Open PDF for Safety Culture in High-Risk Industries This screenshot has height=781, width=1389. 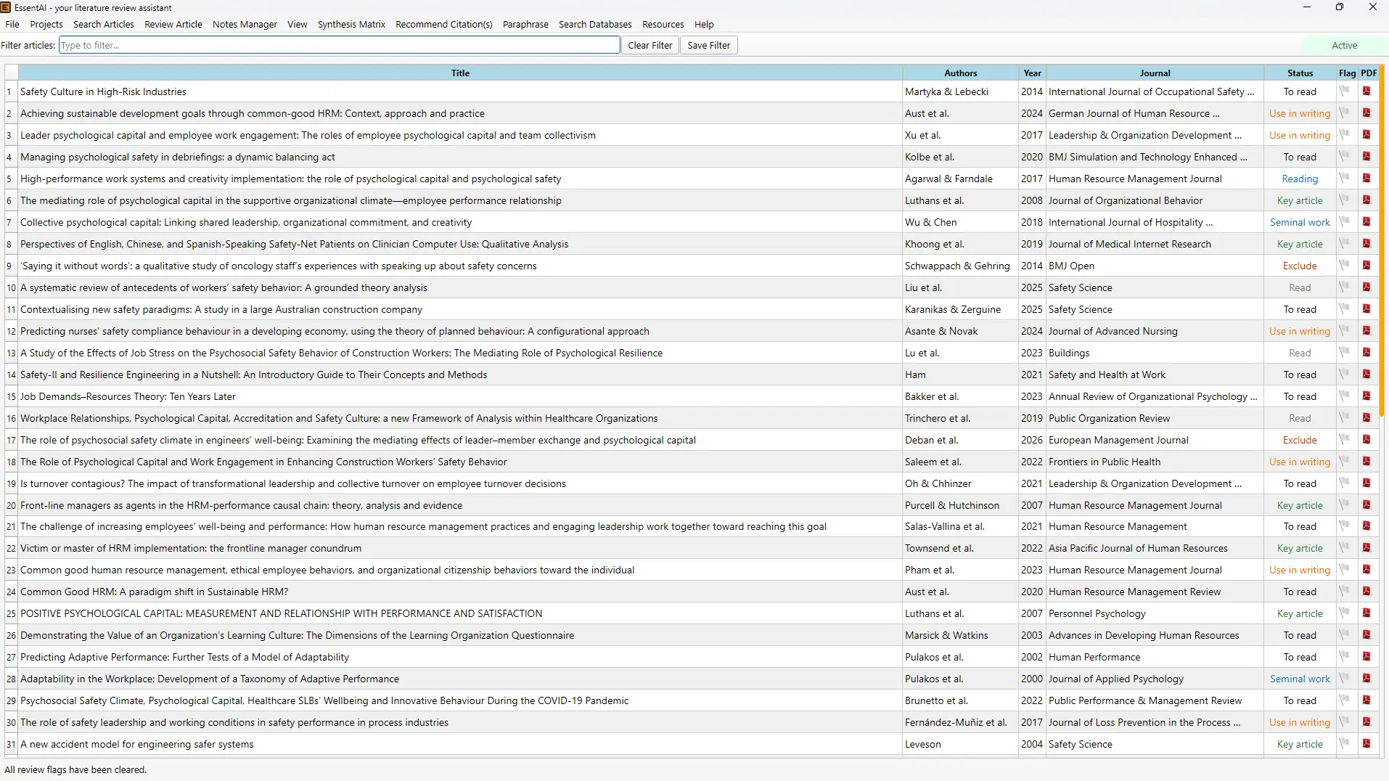click(1367, 91)
